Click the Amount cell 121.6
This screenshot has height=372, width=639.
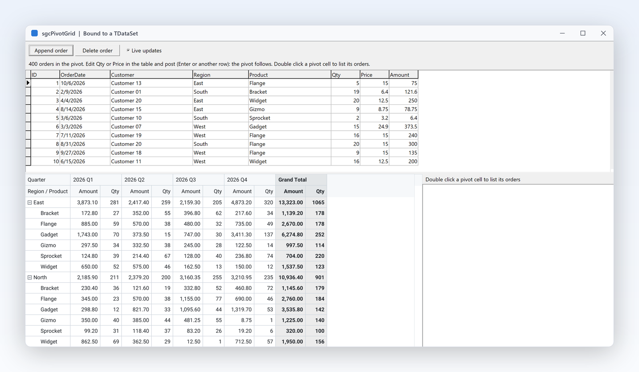pos(404,92)
